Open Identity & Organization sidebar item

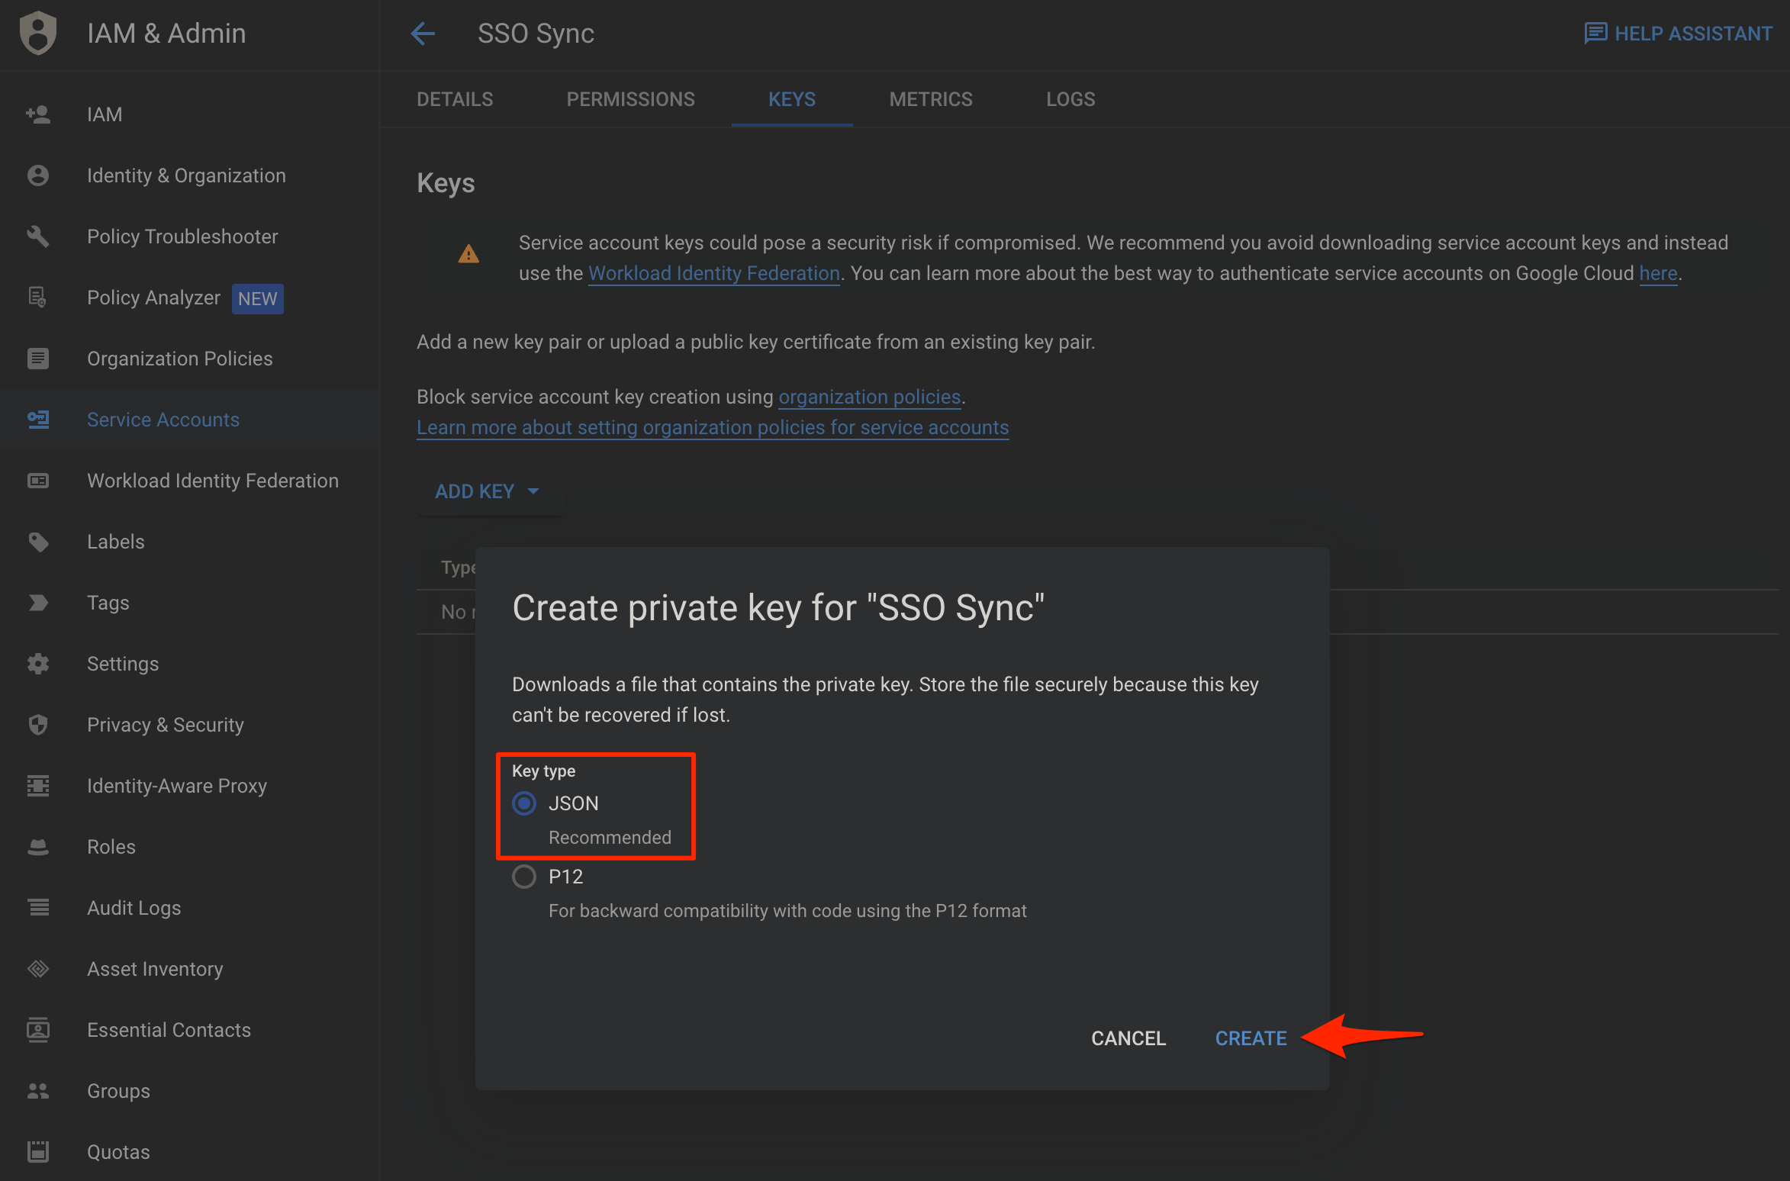[x=189, y=175]
